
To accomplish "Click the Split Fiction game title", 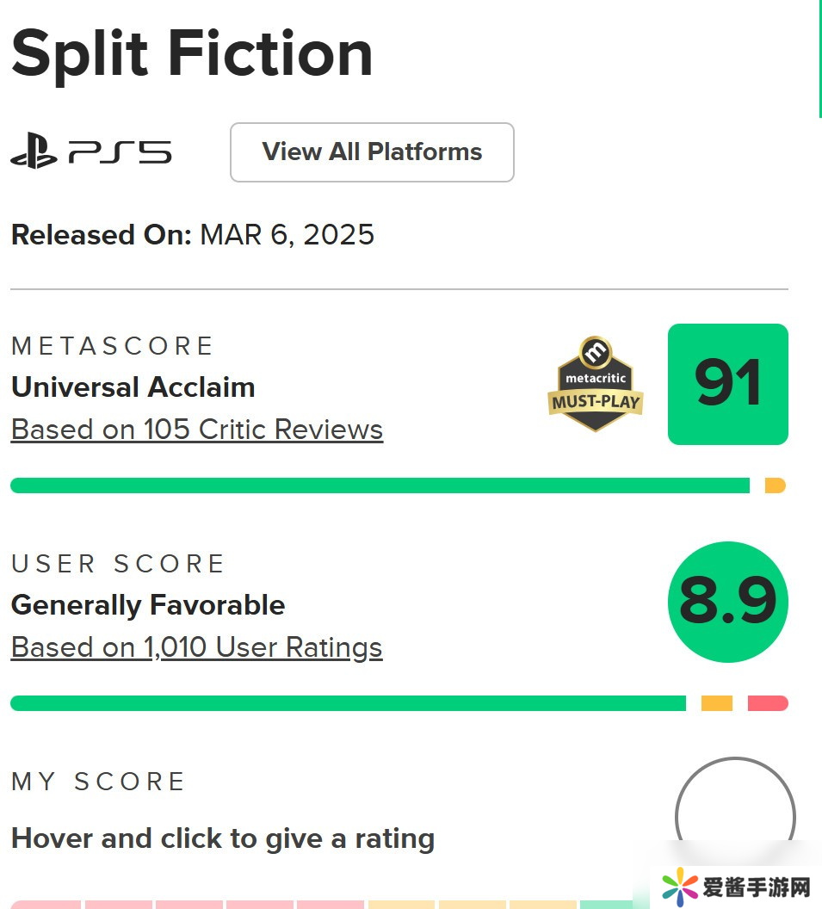I will click(x=192, y=53).
